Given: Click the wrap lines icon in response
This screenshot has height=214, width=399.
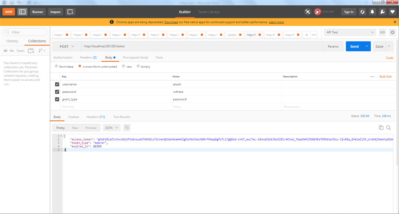Looking at the screenshot, I should pos(127,128).
